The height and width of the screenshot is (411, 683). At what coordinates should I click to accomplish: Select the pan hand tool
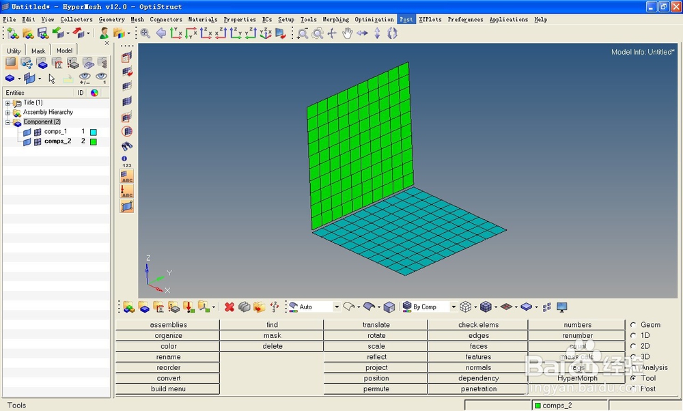pos(347,33)
